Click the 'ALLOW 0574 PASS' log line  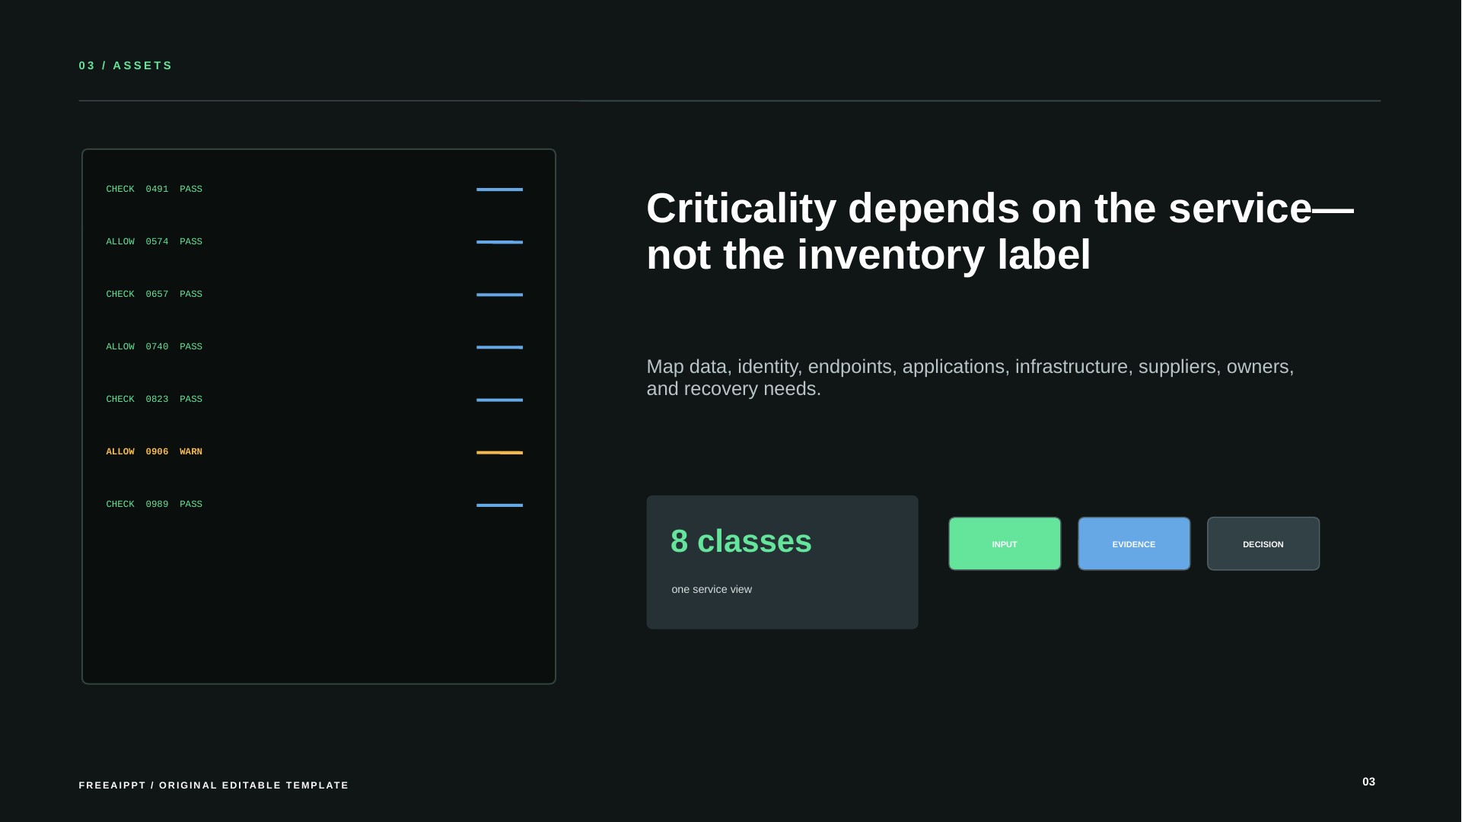(x=154, y=241)
